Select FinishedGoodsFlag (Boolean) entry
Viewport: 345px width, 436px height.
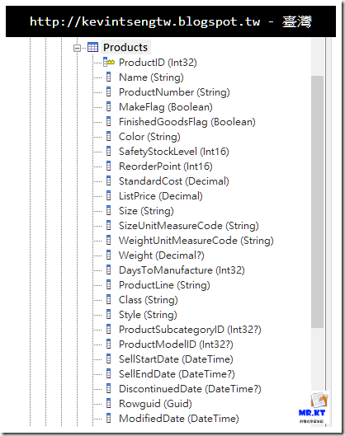tap(187, 122)
